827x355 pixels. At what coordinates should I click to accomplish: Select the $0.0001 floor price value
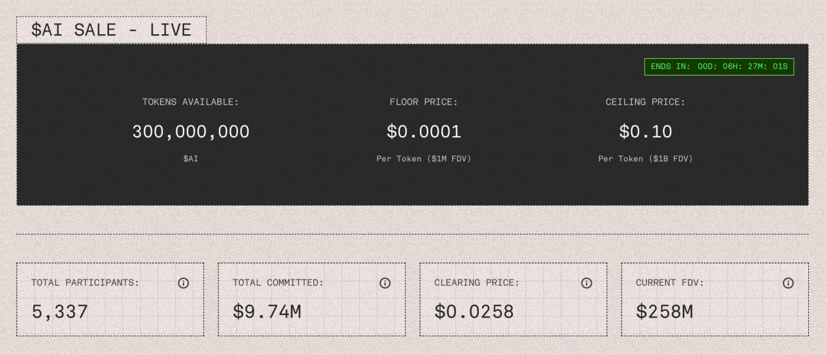(x=424, y=132)
